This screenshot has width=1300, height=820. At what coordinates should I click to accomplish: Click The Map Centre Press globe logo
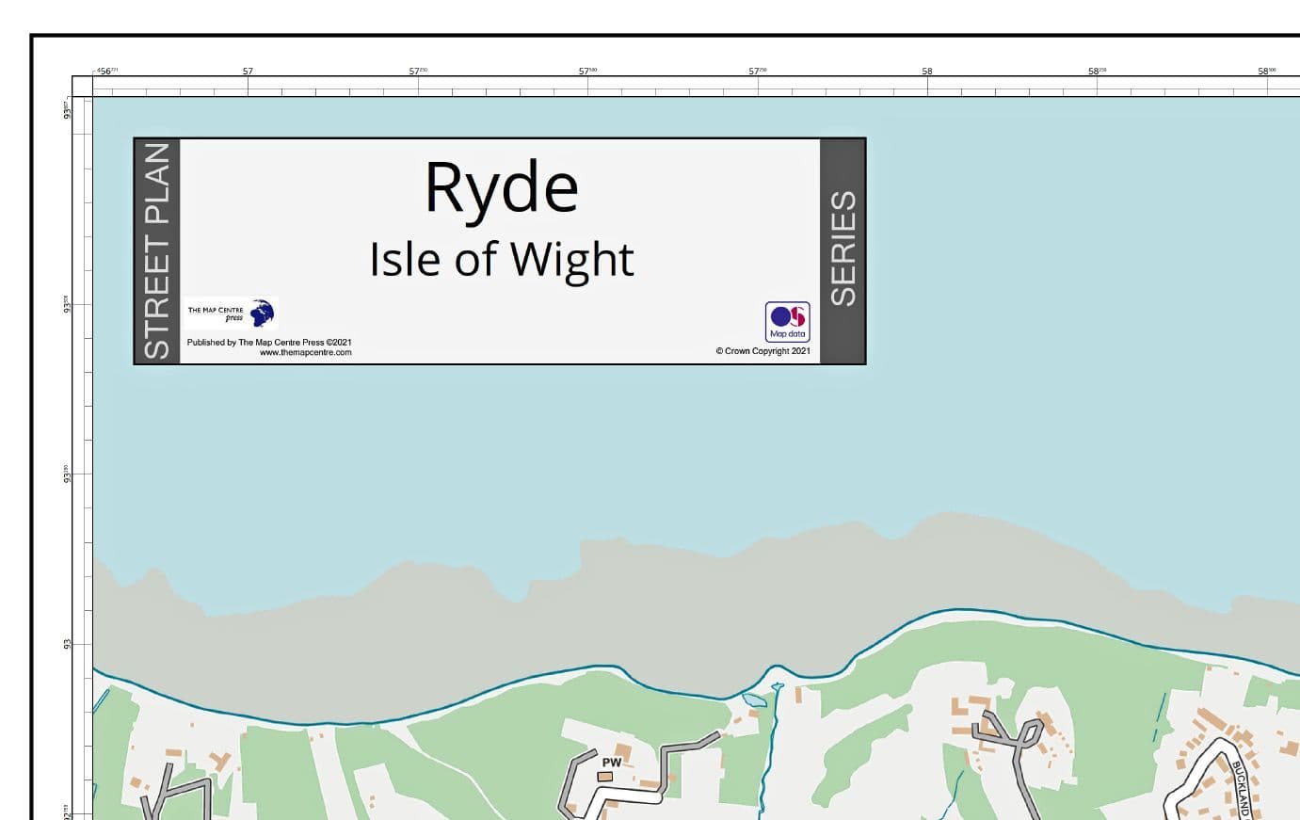click(262, 313)
